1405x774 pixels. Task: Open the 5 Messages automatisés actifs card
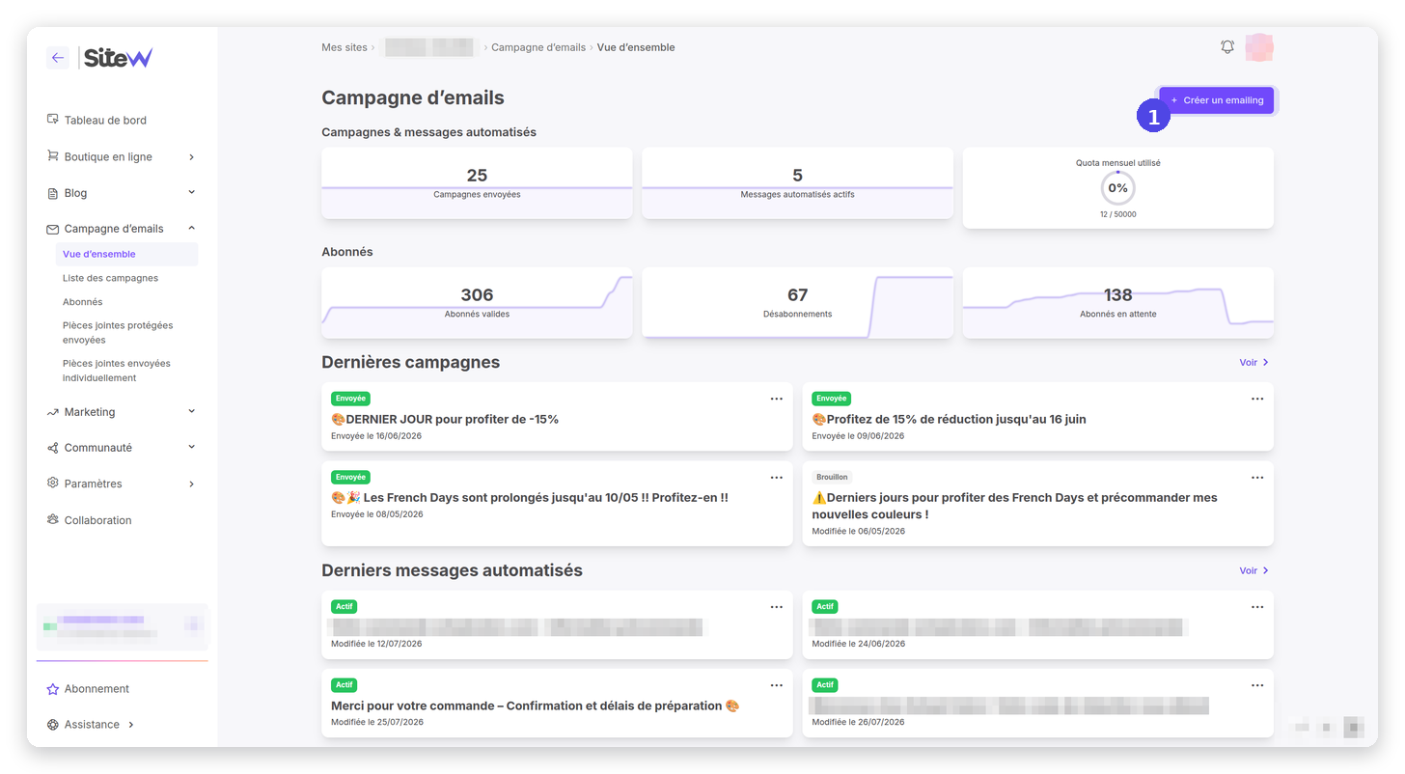pyautogui.click(x=797, y=183)
